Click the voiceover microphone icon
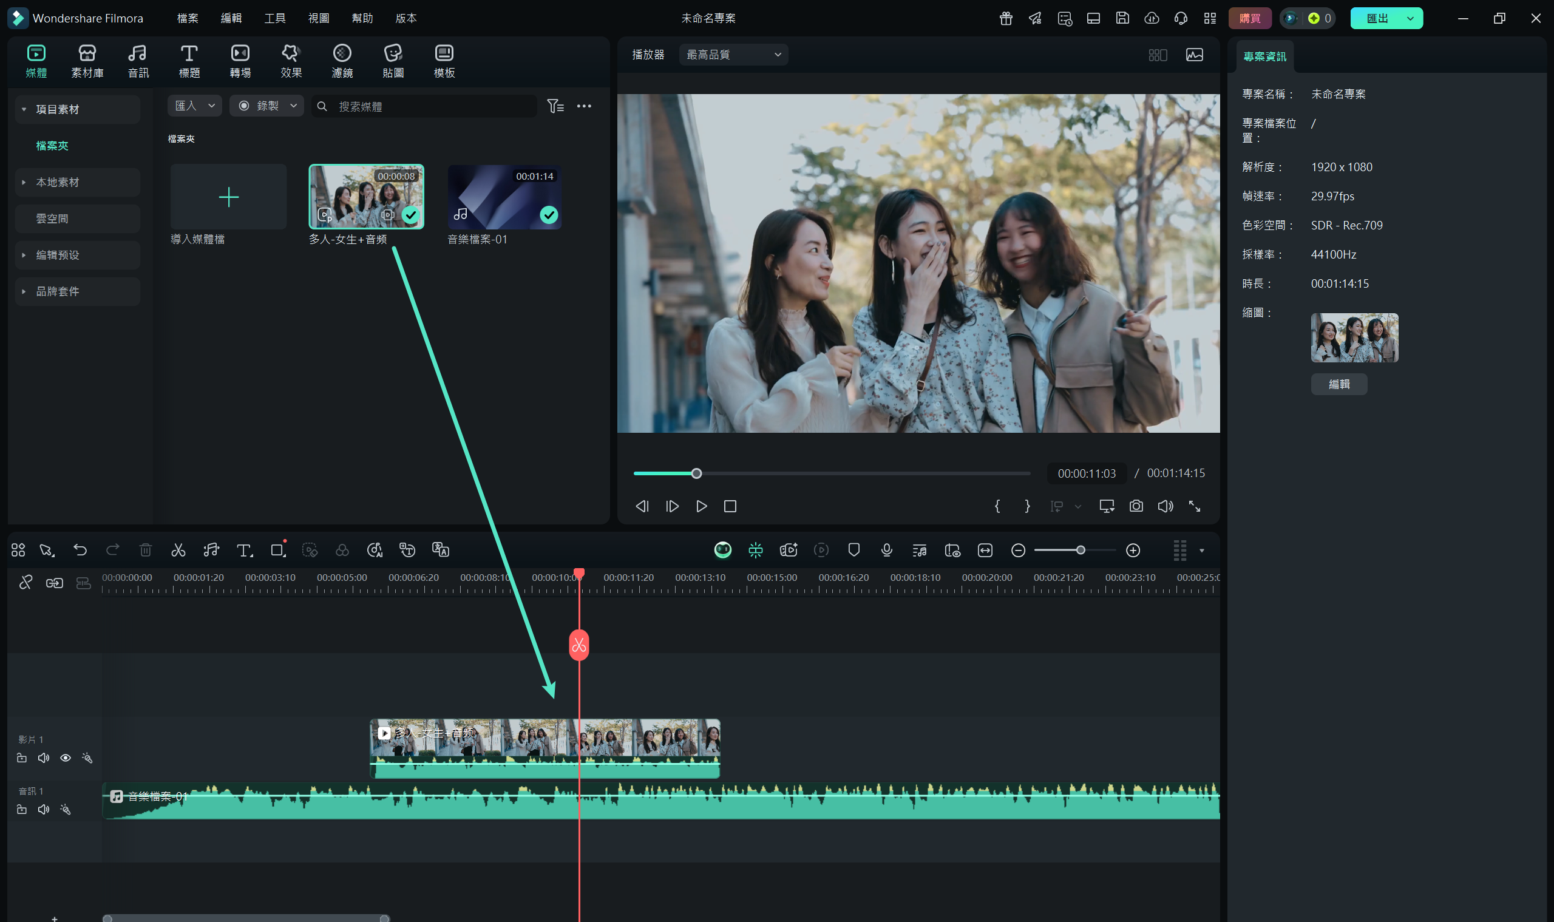This screenshot has height=922, width=1554. 887,550
